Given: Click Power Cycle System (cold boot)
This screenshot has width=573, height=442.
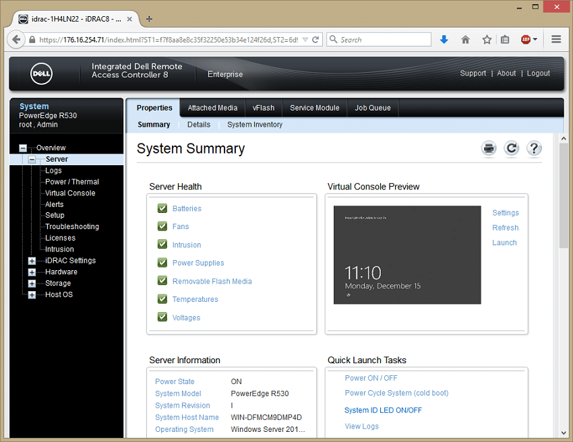Looking at the screenshot, I should point(396,393).
